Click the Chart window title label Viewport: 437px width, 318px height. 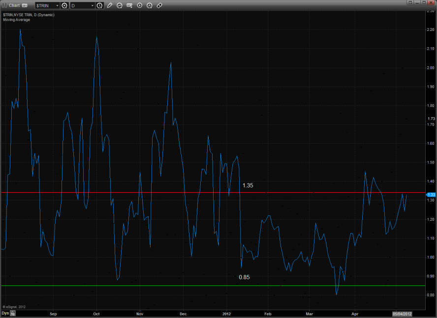13,5
